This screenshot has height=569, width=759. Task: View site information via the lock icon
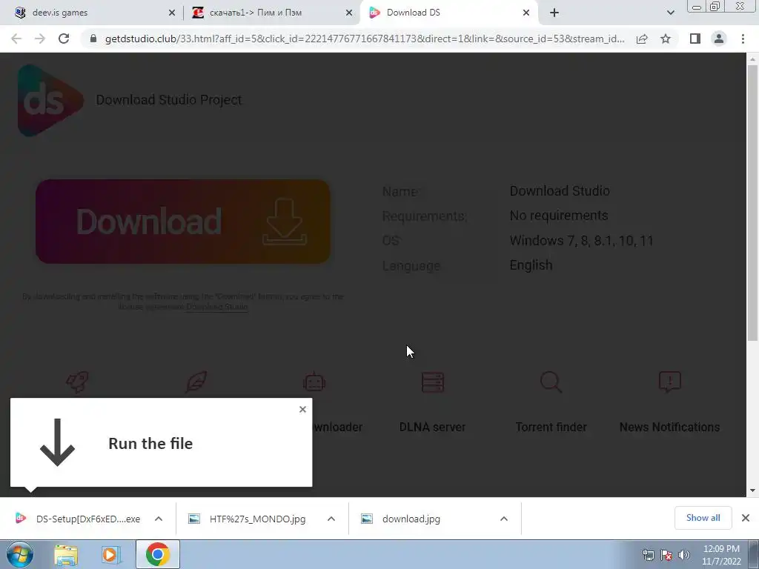(93, 39)
